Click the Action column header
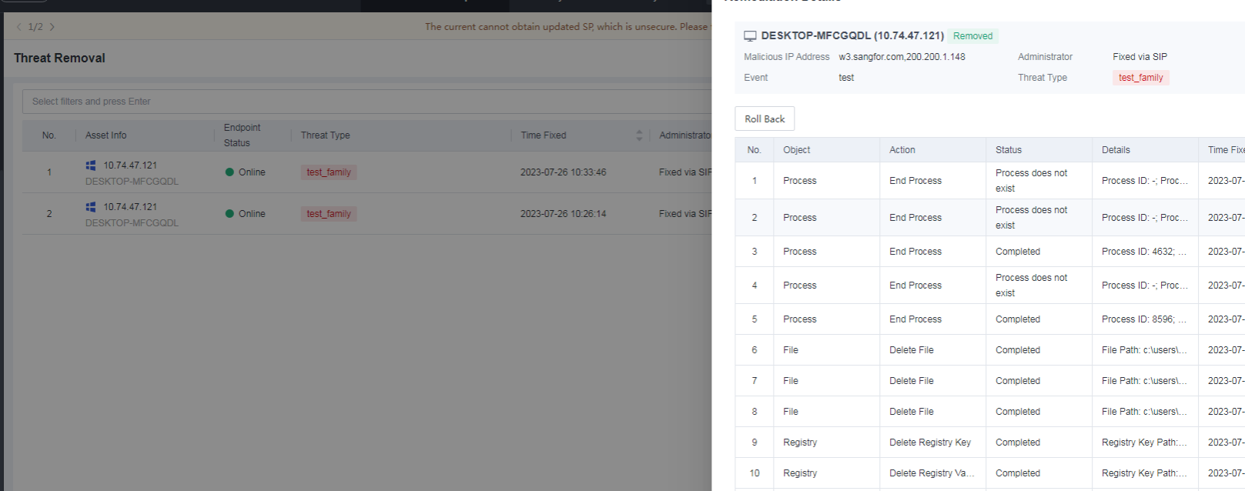Viewport: 1245px width, 491px height. 902,150
